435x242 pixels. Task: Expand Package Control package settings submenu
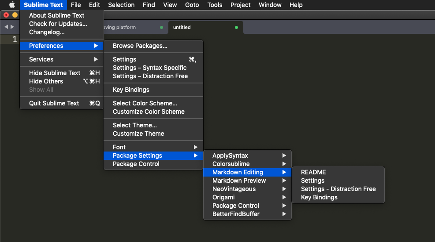(x=247, y=206)
